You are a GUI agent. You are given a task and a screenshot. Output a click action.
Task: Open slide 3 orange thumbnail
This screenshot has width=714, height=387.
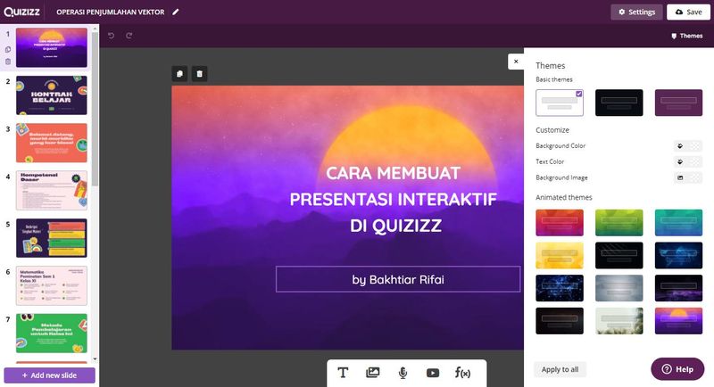pos(52,143)
